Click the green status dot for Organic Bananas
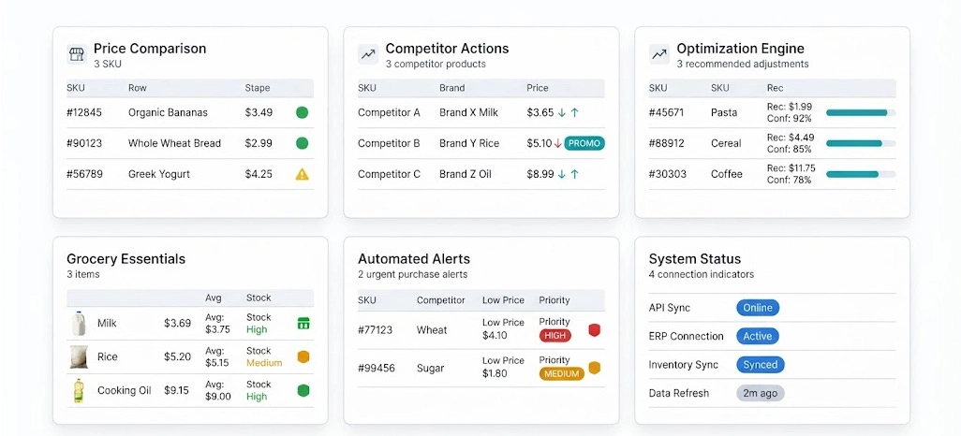Viewport: 961px width, 436px height. pyautogui.click(x=302, y=112)
